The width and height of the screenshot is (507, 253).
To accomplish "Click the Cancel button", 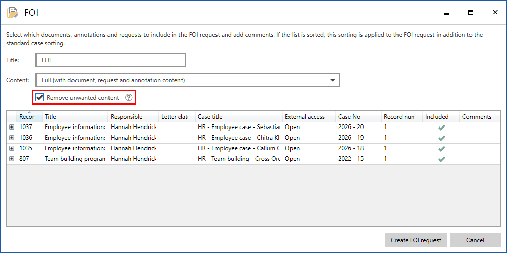I will pos(475,240).
